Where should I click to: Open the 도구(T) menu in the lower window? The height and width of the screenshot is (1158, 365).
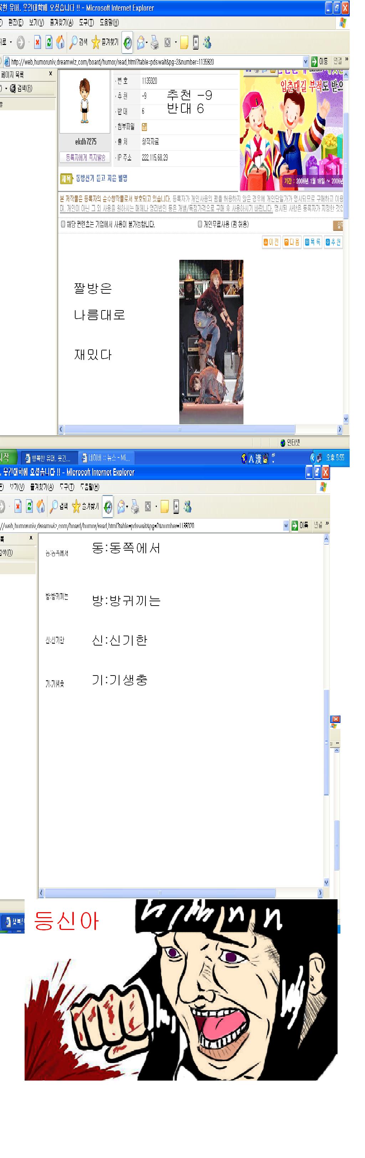66,486
